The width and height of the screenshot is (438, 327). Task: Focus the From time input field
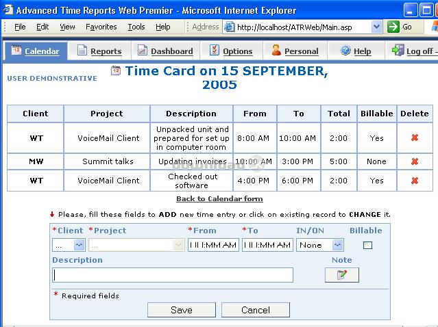point(213,245)
